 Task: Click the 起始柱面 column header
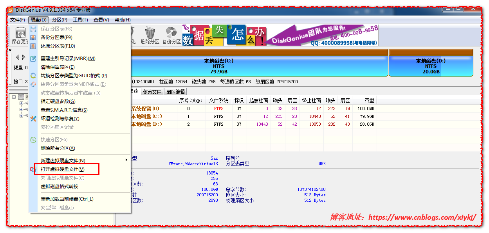click(258, 100)
